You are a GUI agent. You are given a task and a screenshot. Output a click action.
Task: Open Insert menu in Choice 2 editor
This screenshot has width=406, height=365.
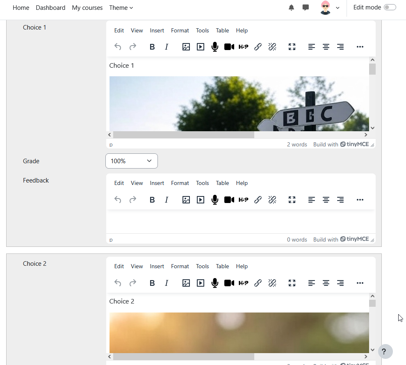157,267
